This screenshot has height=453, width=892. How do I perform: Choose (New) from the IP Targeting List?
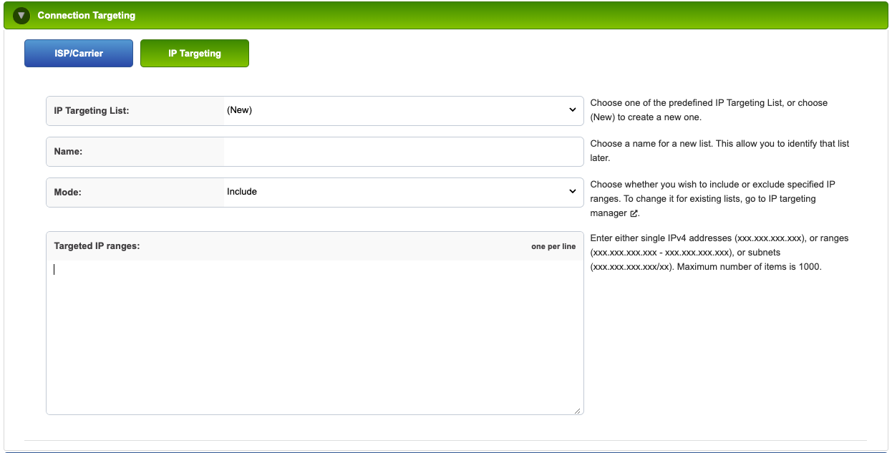[401, 110]
